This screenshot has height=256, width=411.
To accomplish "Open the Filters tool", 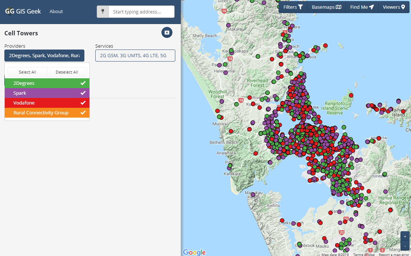I will coord(293,7).
